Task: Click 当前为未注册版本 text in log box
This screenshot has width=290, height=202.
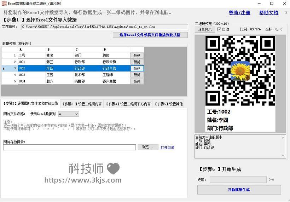Action: 209,137
